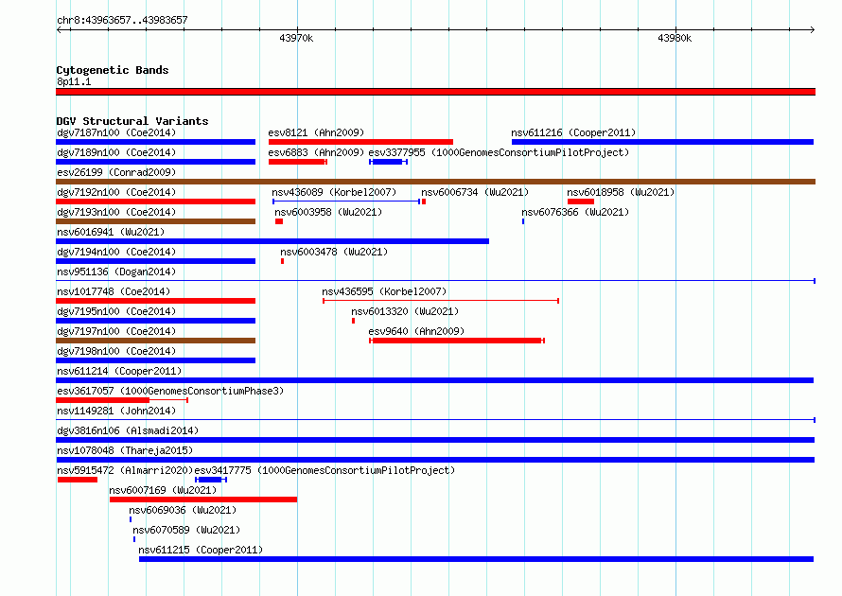Click the ruler's right arrow end

pos(812,29)
